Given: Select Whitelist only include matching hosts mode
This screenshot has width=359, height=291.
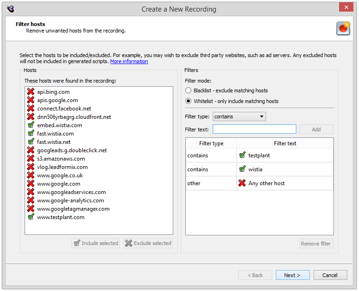Looking at the screenshot, I should (188, 101).
